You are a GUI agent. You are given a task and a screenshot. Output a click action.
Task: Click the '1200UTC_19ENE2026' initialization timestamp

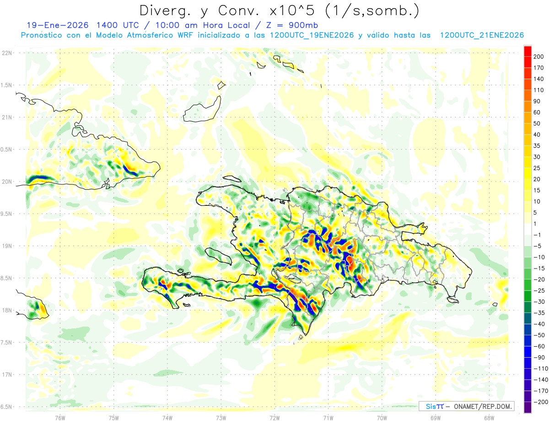coord(311,35)
